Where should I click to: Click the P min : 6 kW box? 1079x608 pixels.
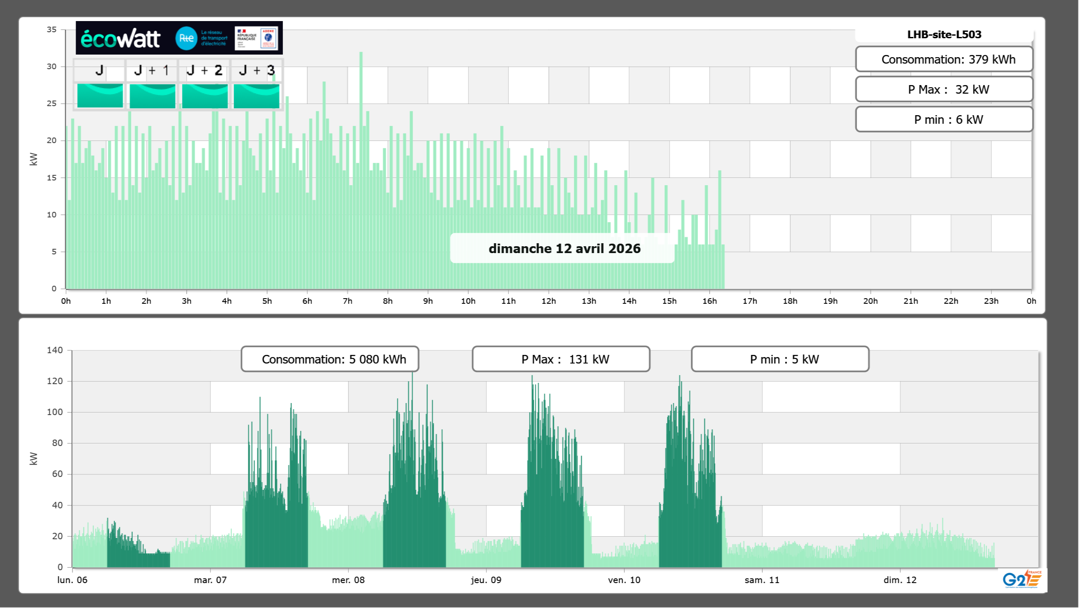click(944, 119)
